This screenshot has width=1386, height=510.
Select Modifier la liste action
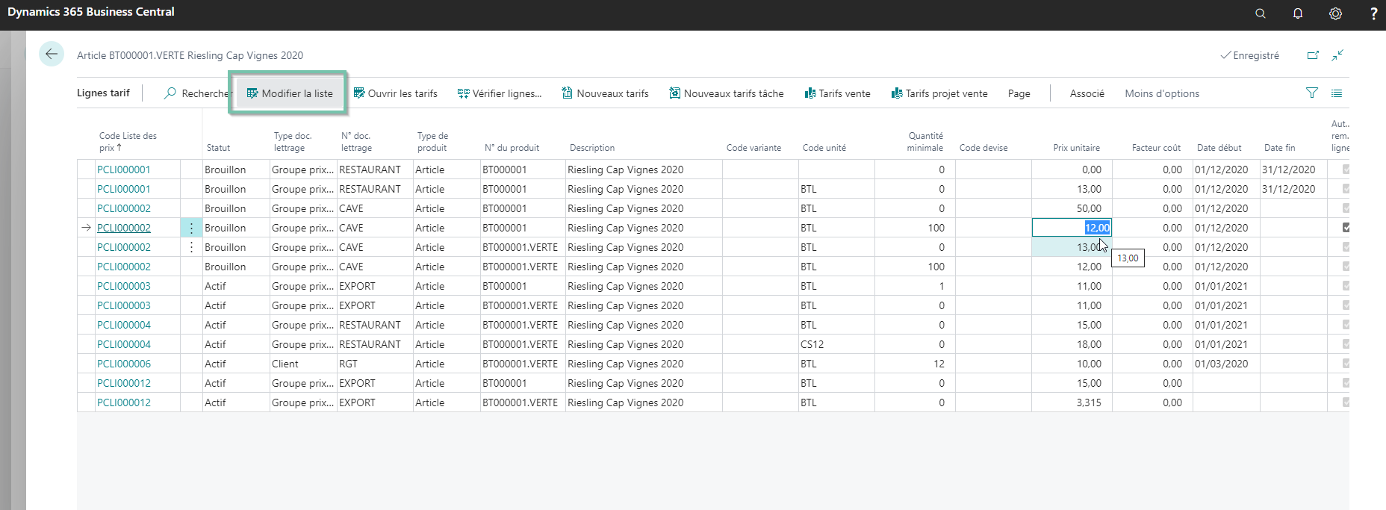click(290, 93)
